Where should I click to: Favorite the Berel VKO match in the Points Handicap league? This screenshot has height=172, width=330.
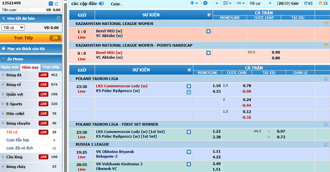point(208,53)
